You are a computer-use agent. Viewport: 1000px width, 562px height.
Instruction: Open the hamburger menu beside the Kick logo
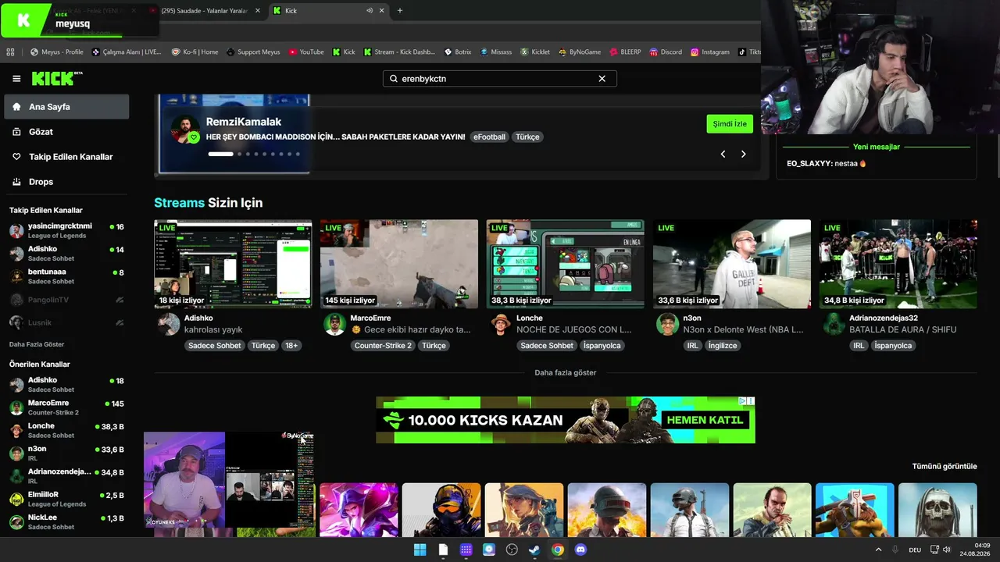click(x=16, y=79)
